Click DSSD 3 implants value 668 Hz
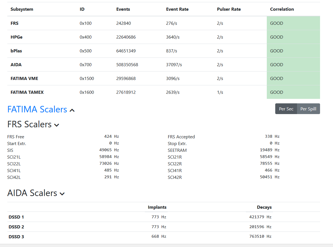This screenshot has width=333, height=247. [159, 236]
